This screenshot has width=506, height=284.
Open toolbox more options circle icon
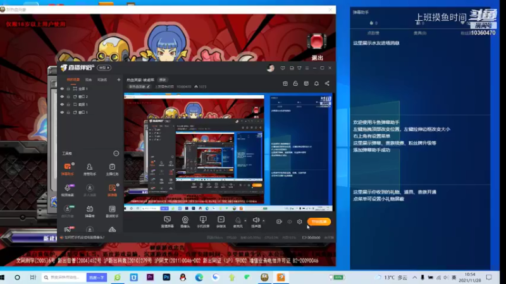click(x=116, y=153)
